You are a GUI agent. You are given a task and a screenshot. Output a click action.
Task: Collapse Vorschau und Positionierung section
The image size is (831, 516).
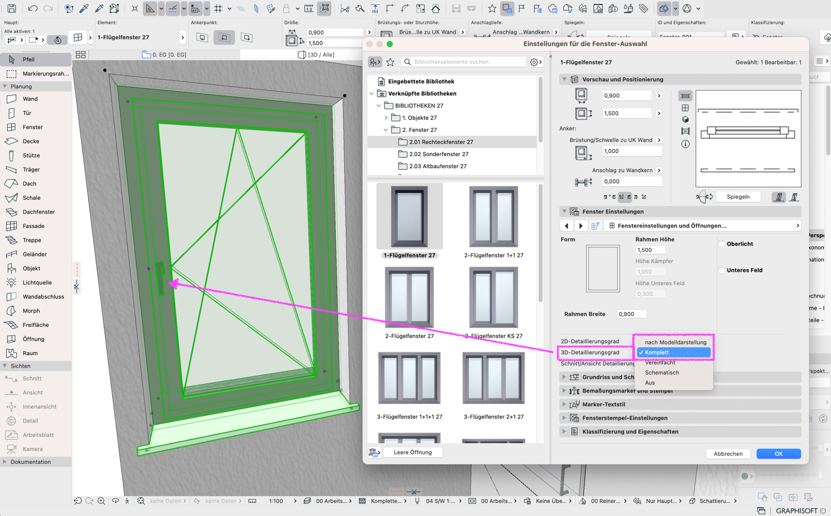[564, 79]
